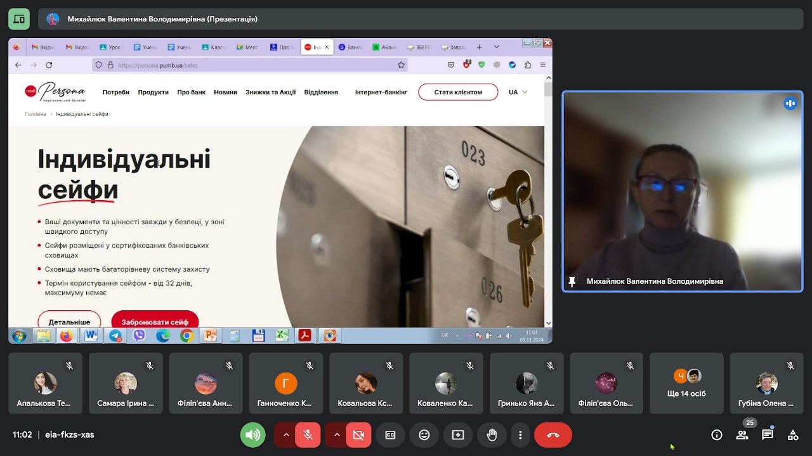This screenshot has width=812, height=456.
Task: Click browser Back arrow in shared Firefox
Action: (x=18, y=65)
